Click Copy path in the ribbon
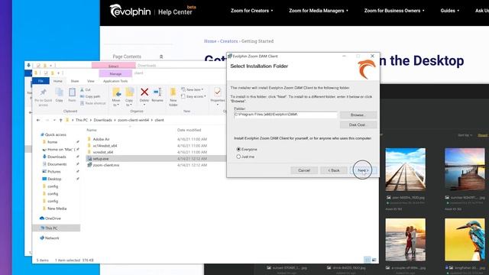489x275 pixels. tap(90, 97)
